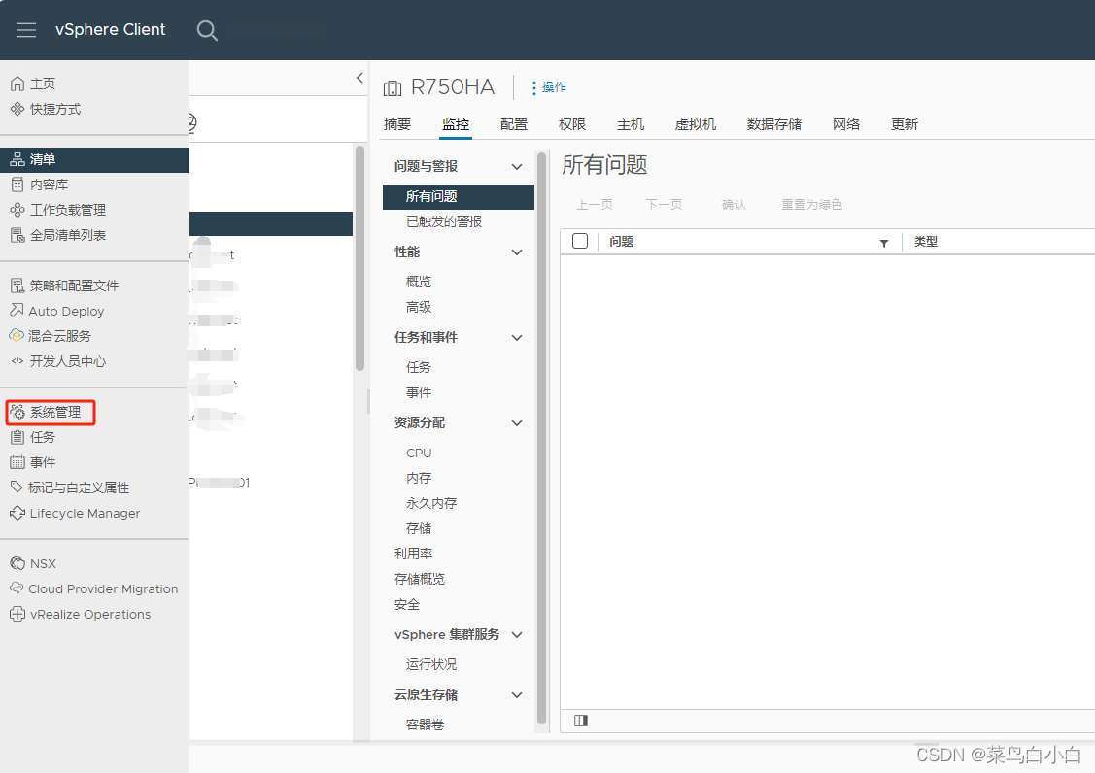Switch to the 配置 tab
Screen dimensions: 1095x773
click(514, 124)
